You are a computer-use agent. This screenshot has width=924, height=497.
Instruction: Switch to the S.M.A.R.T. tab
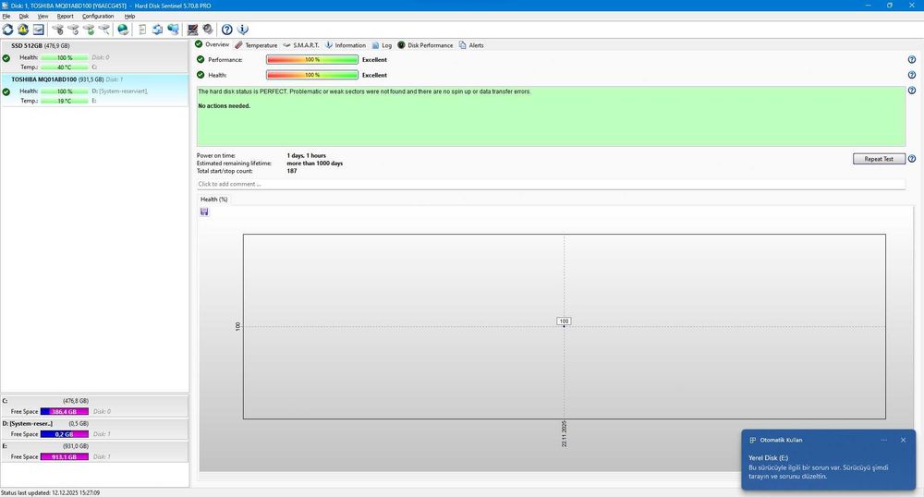tap(301, 45)
